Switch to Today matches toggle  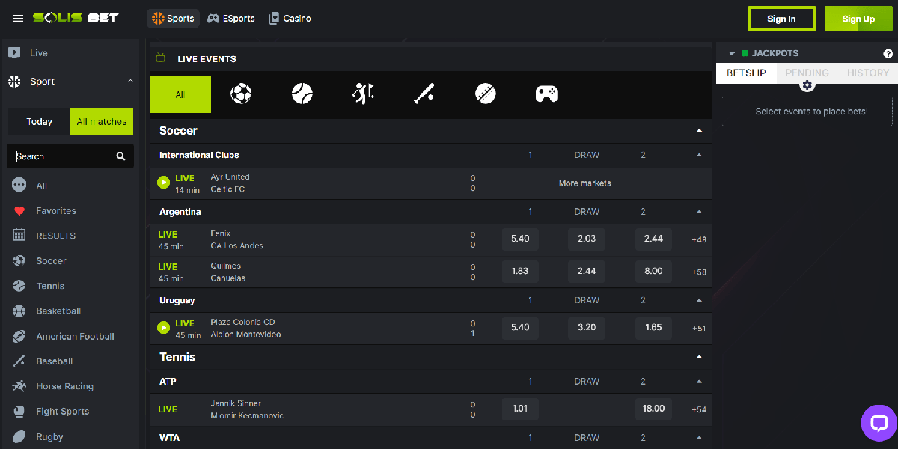(x=40, y=121)
